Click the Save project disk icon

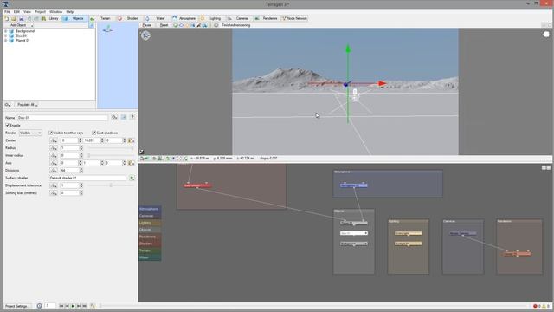tap(21, 18)
